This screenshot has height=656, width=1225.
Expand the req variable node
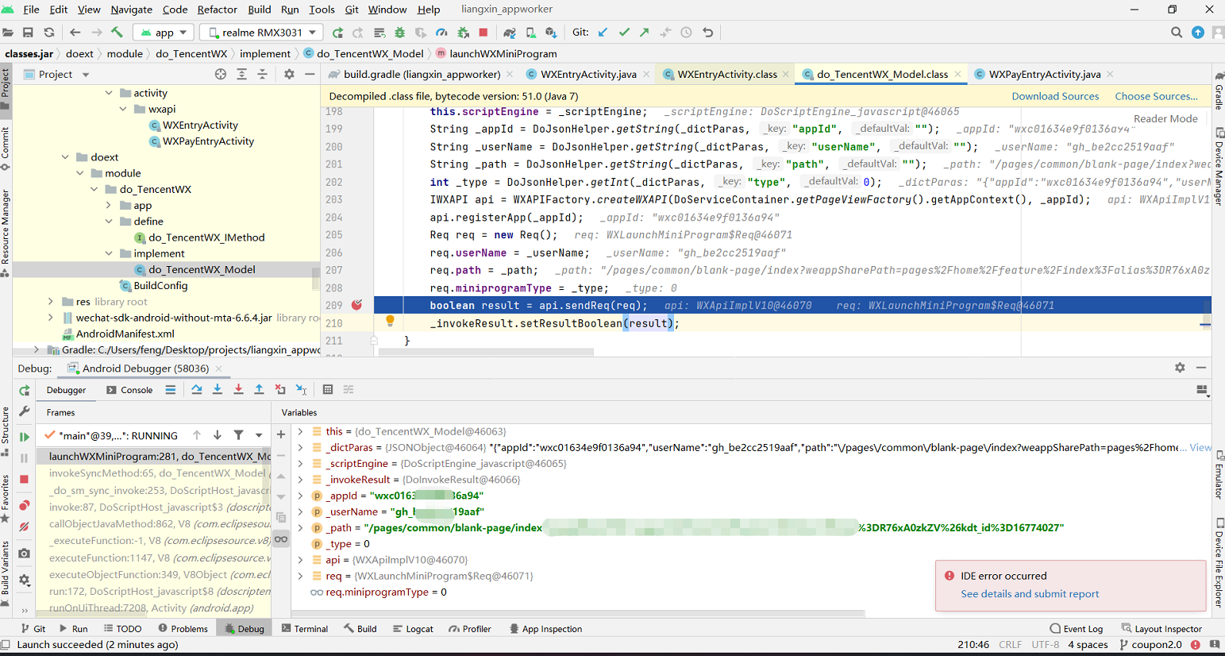(300, 576)
